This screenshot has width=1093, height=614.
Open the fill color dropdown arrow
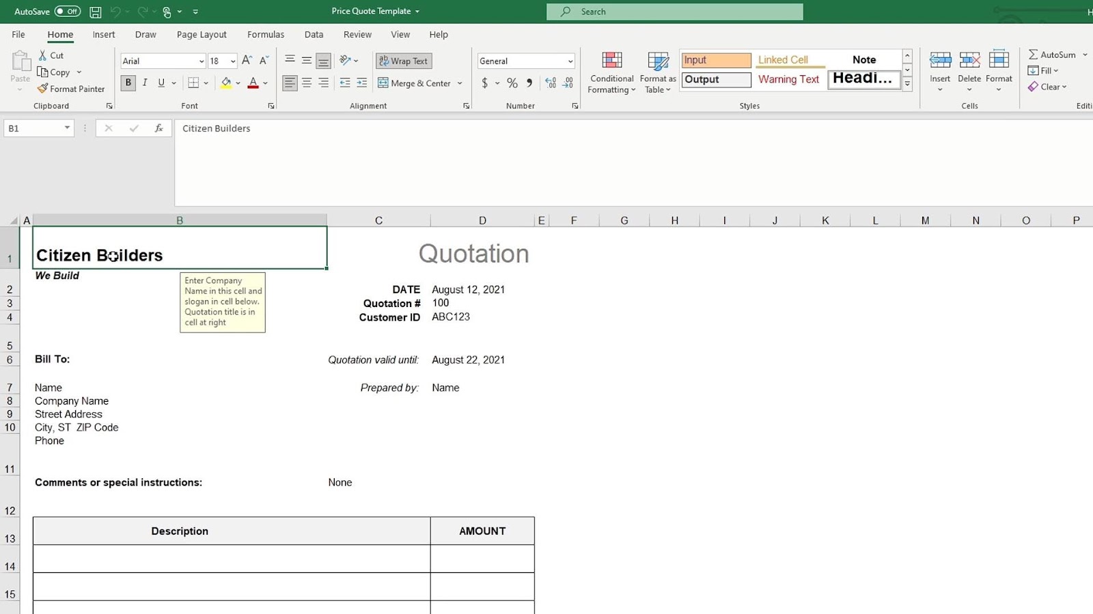pyautogui.click(x=238, y=83)
